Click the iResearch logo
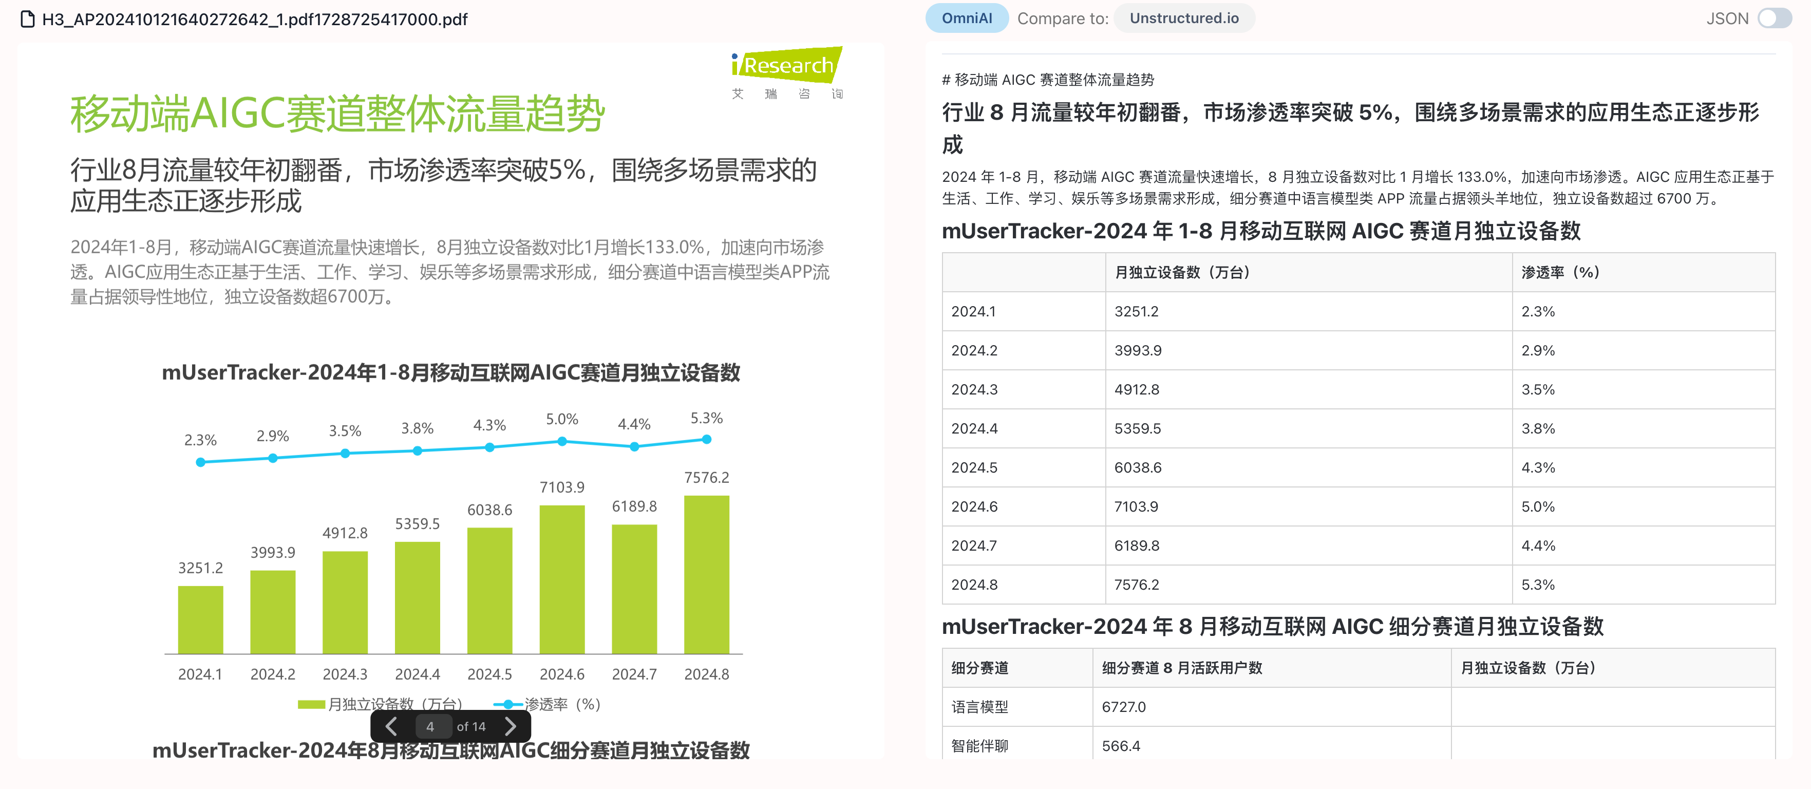This screenshot has height=789, width=1811. pos(787,72)
